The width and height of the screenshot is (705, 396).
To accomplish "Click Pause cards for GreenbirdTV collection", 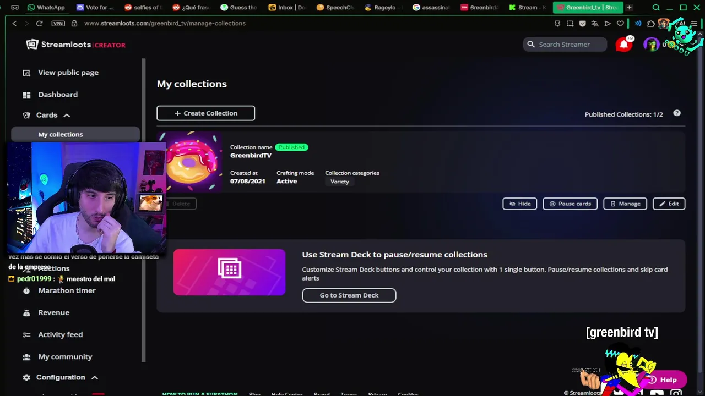I will coord(570,204).
